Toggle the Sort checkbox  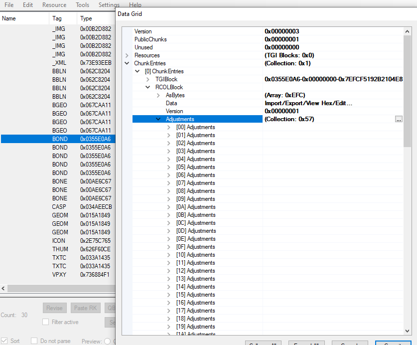tap(4, 341)
